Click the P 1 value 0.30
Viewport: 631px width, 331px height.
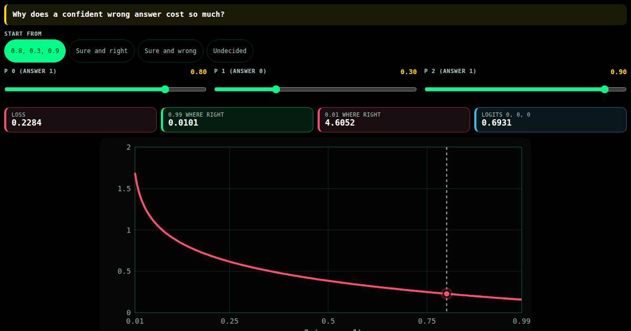coord(409,72)
